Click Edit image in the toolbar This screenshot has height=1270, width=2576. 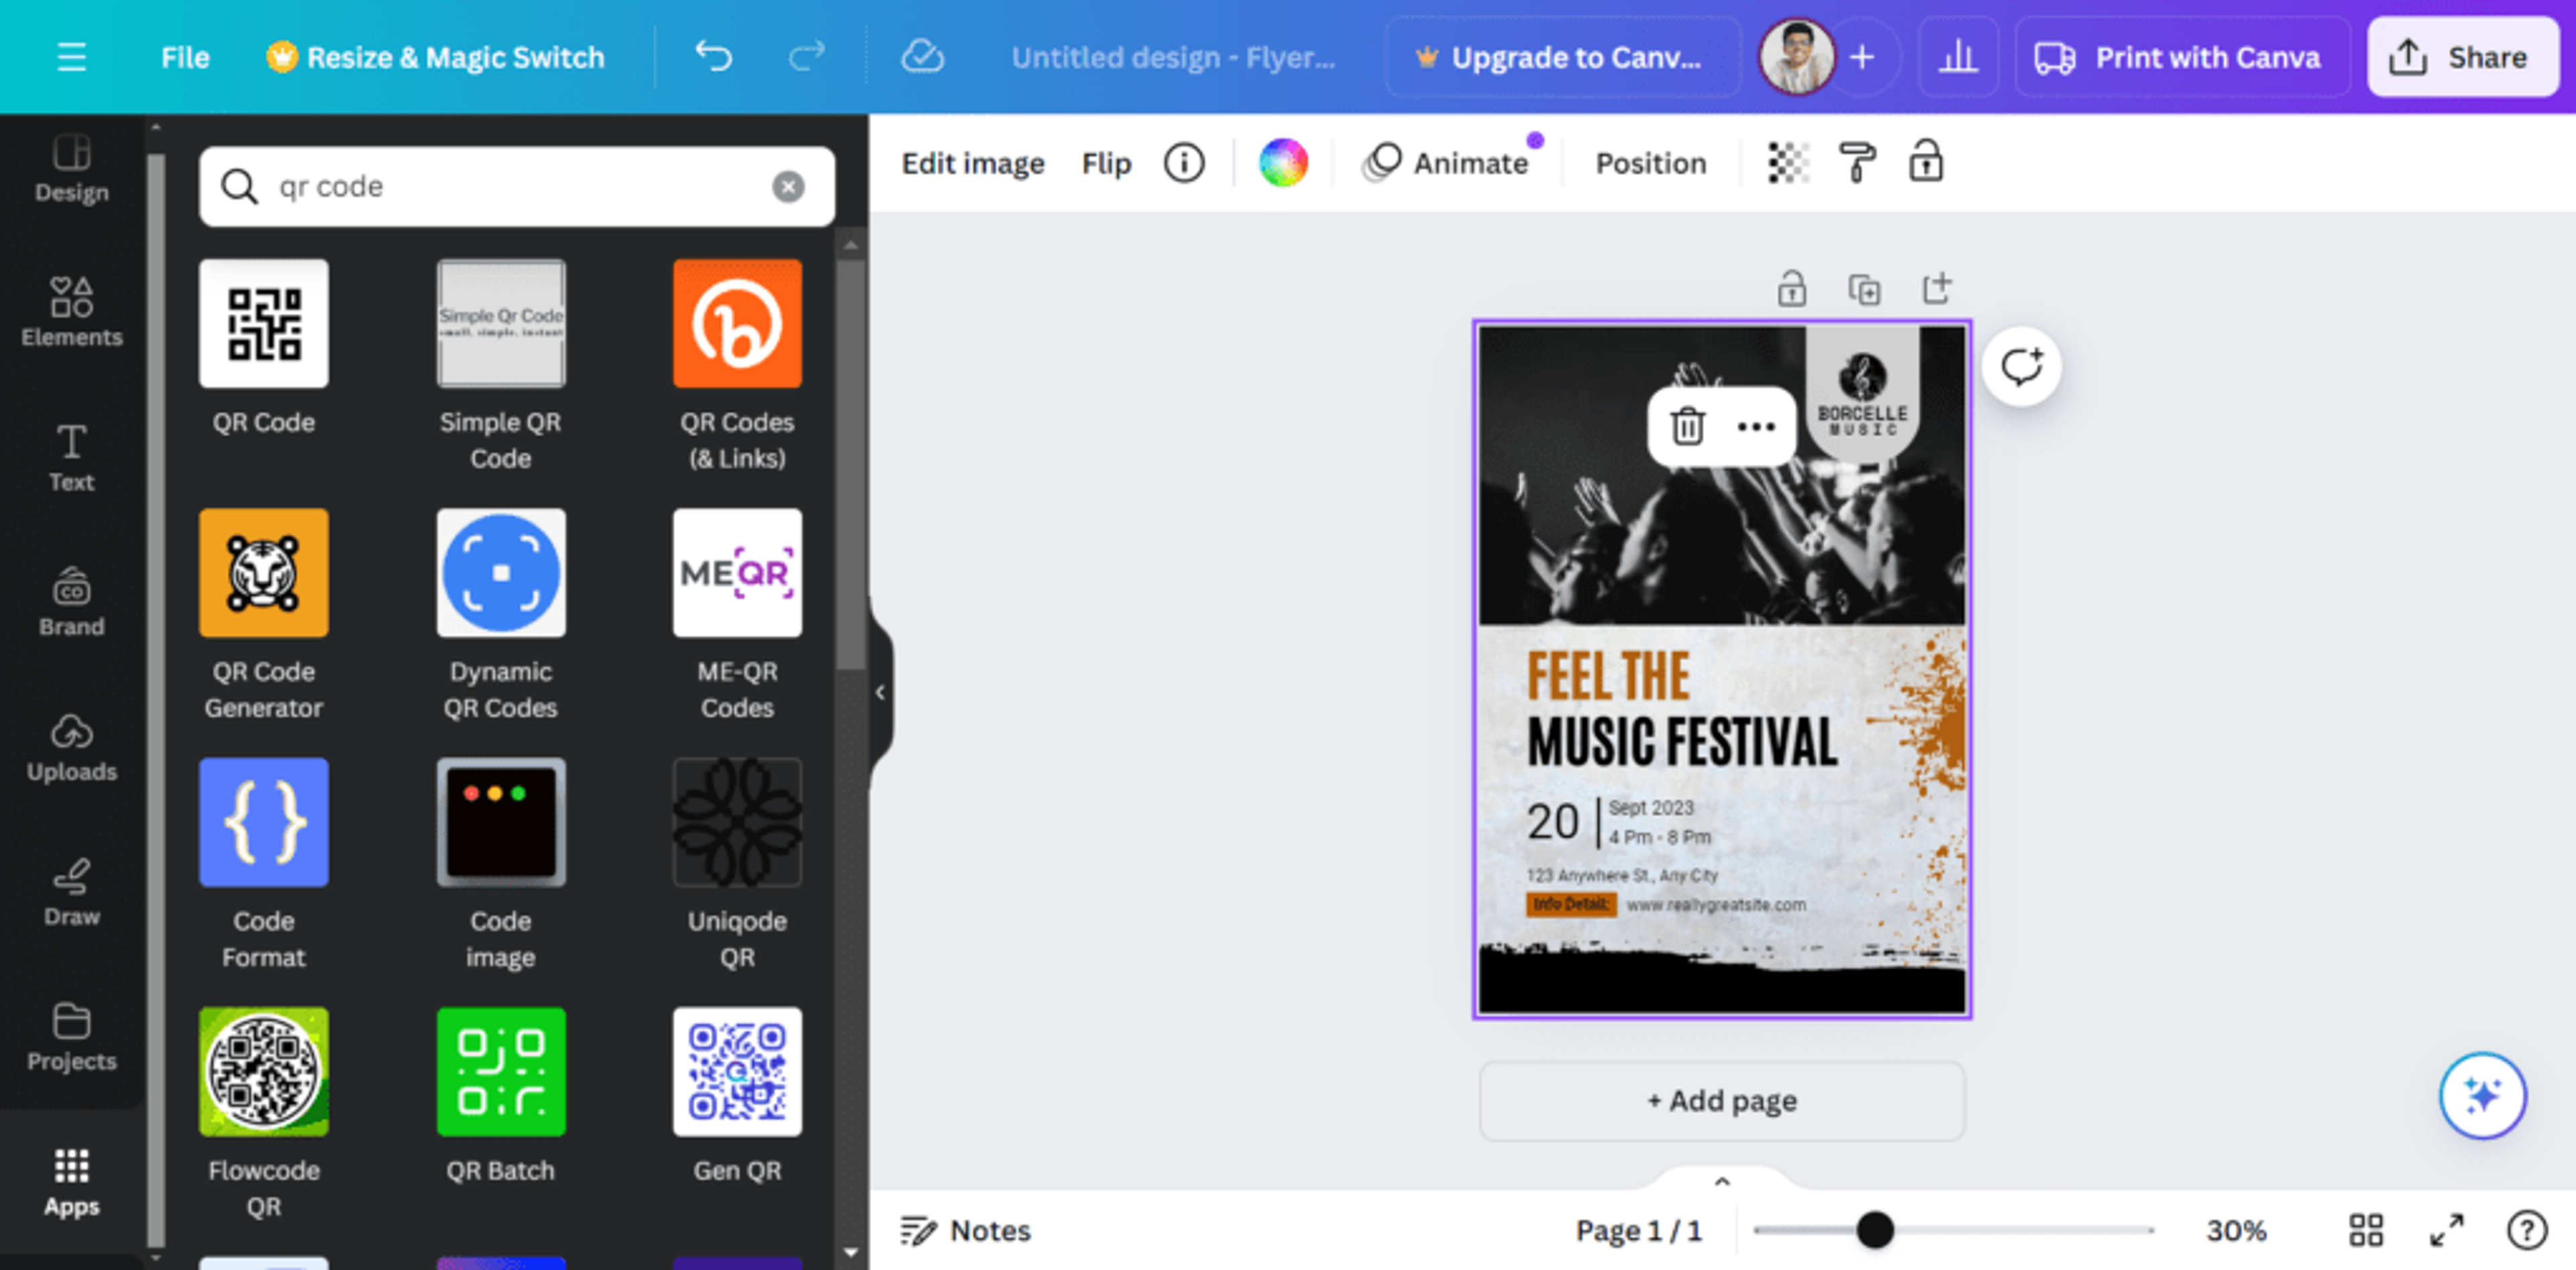(x=973, y=163)
